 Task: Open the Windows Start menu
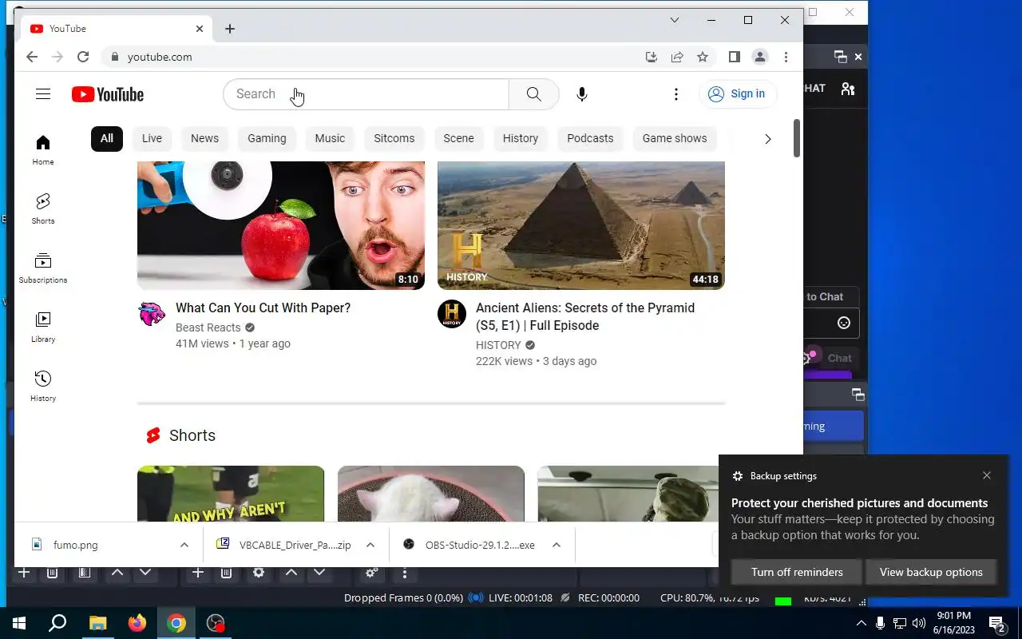point(19,623)
